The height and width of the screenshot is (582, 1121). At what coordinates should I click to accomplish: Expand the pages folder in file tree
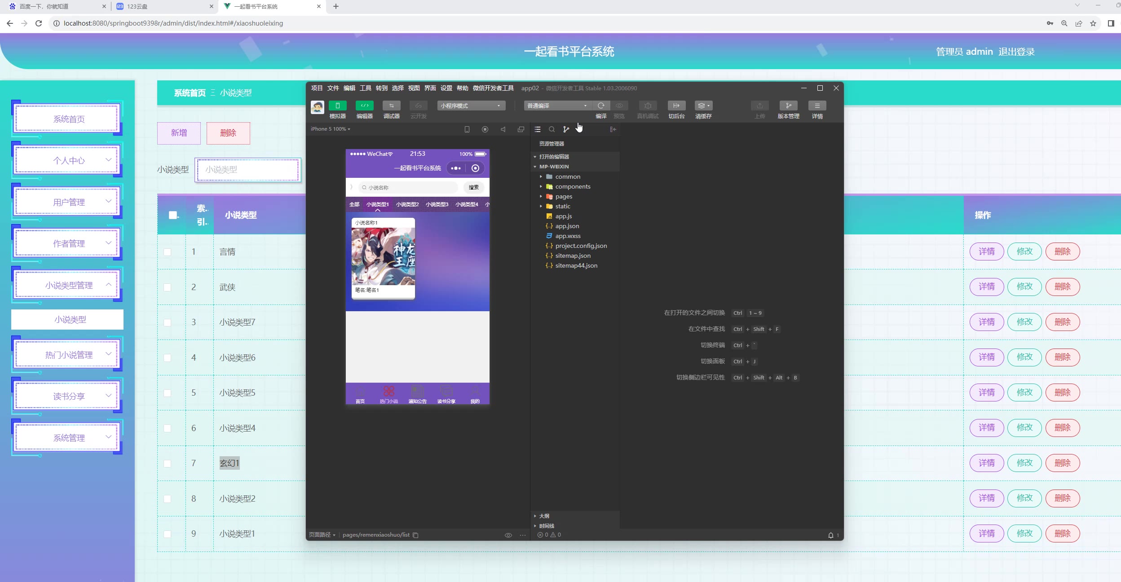[x=563, y=197]
